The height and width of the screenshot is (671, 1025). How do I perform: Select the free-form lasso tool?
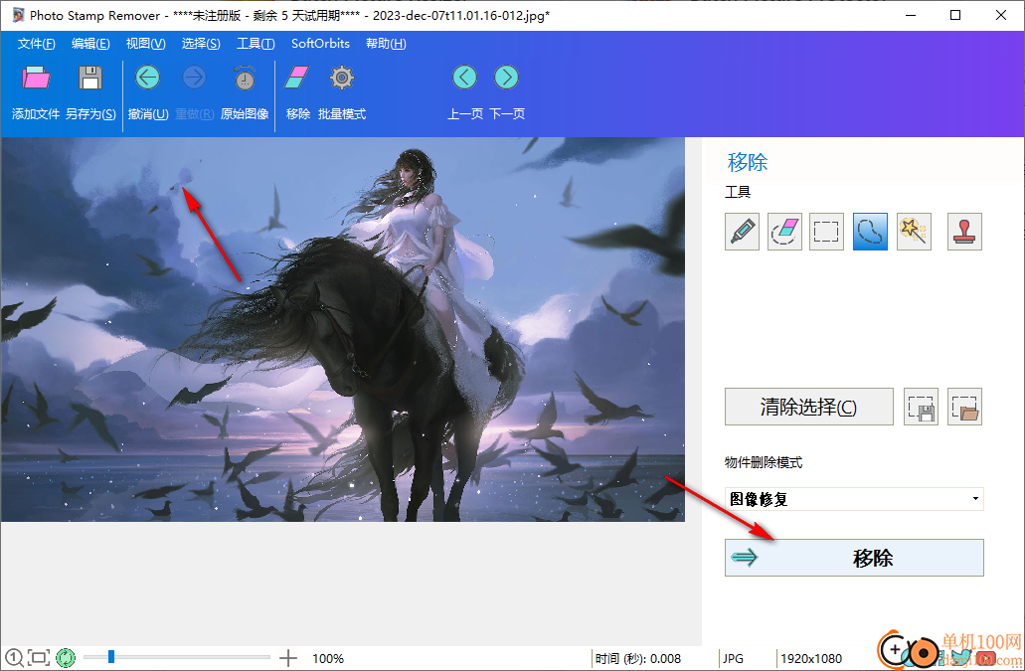click(x=870, y=232)
